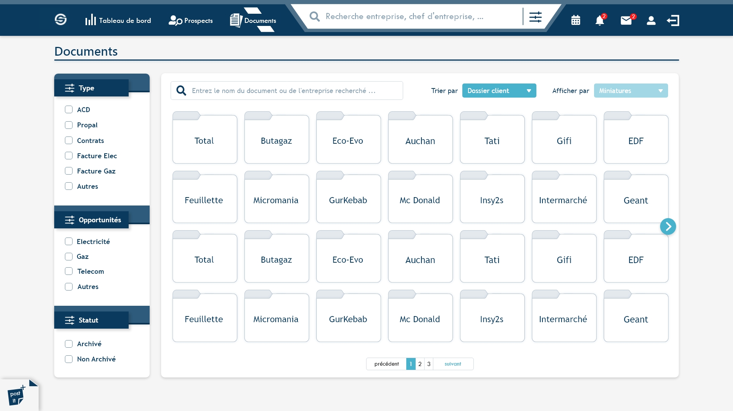733x411 pixels.
Task: Open the Insy2s folder in bottom row
Action: coord(492,316)
